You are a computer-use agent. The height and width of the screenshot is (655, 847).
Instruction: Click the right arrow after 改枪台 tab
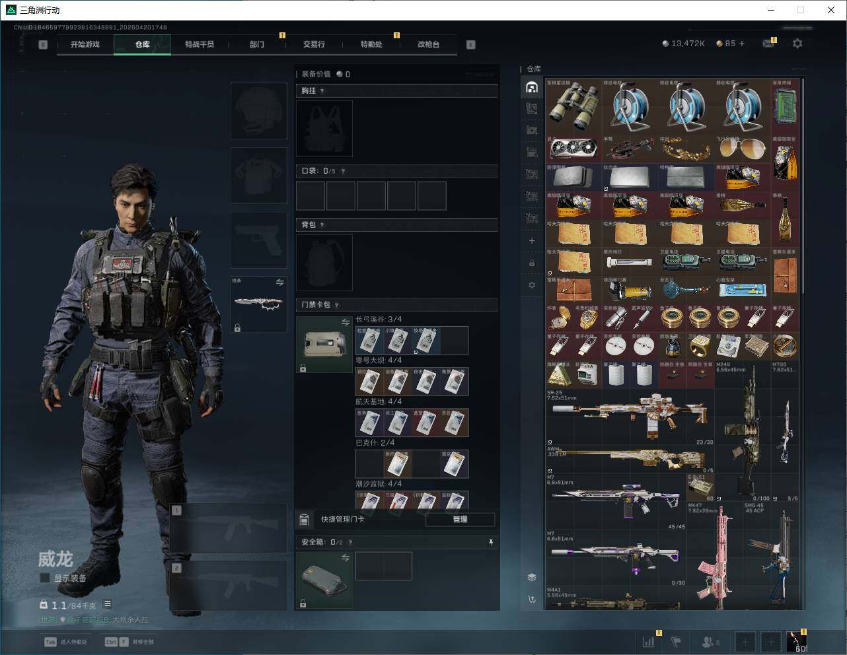coord(471,45)
